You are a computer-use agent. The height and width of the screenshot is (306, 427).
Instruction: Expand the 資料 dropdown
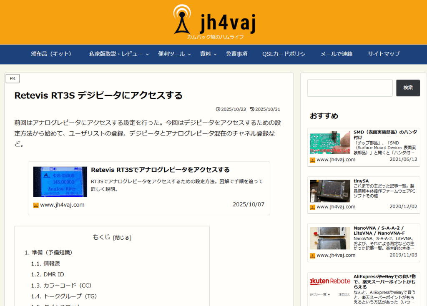tap(206, 54)
